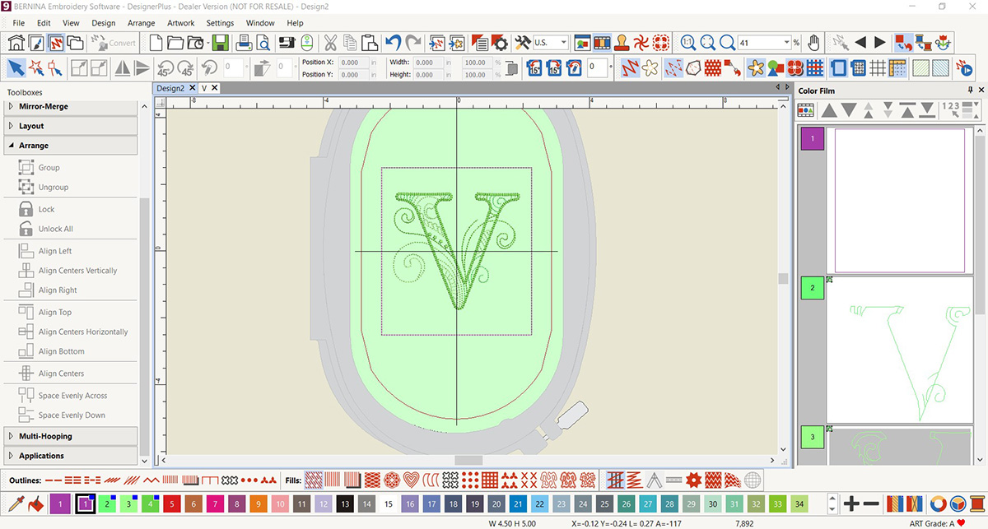Click the eyedropper color picker icon

click(16, 503)
